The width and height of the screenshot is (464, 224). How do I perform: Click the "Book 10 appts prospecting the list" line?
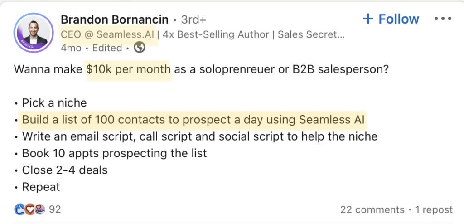114,153
